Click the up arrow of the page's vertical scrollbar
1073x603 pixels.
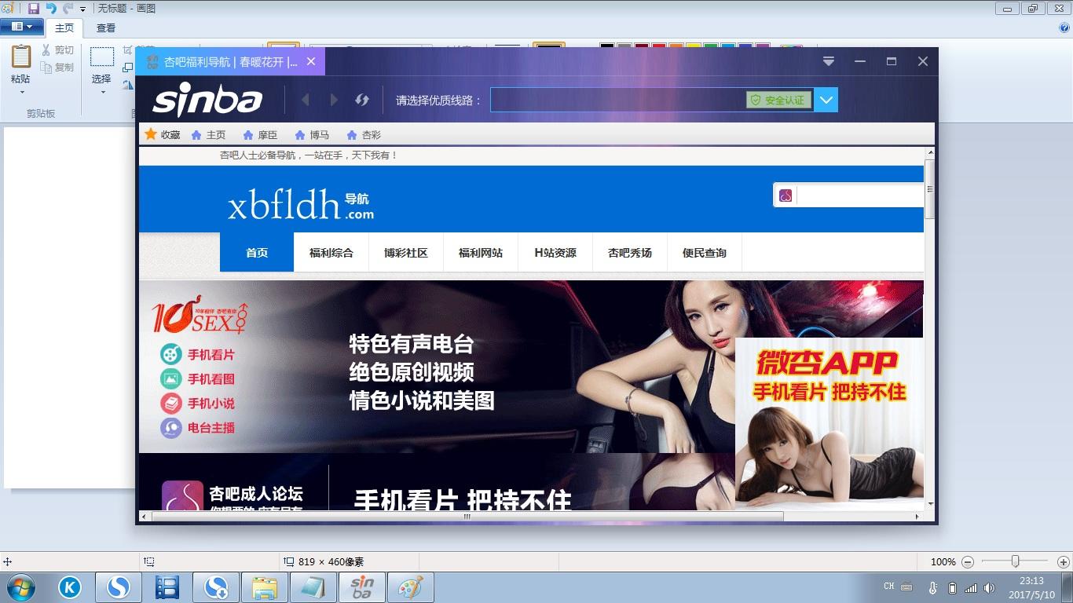coord(930,153)
